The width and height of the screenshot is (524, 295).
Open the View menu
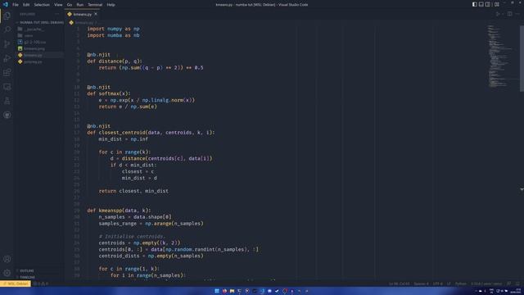(58, 5)
